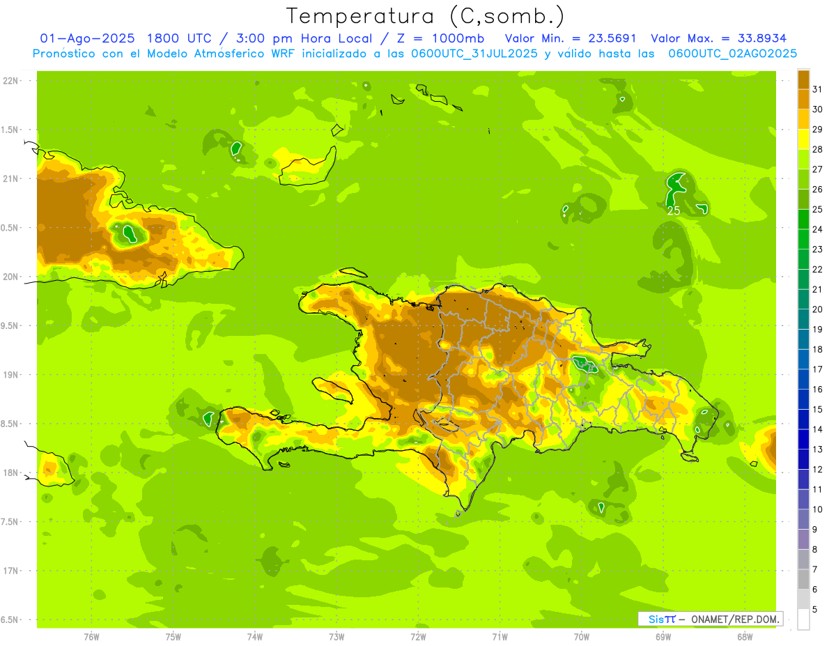
Task: Click the white "25" contour label on the map
Action: coord(674,210)
